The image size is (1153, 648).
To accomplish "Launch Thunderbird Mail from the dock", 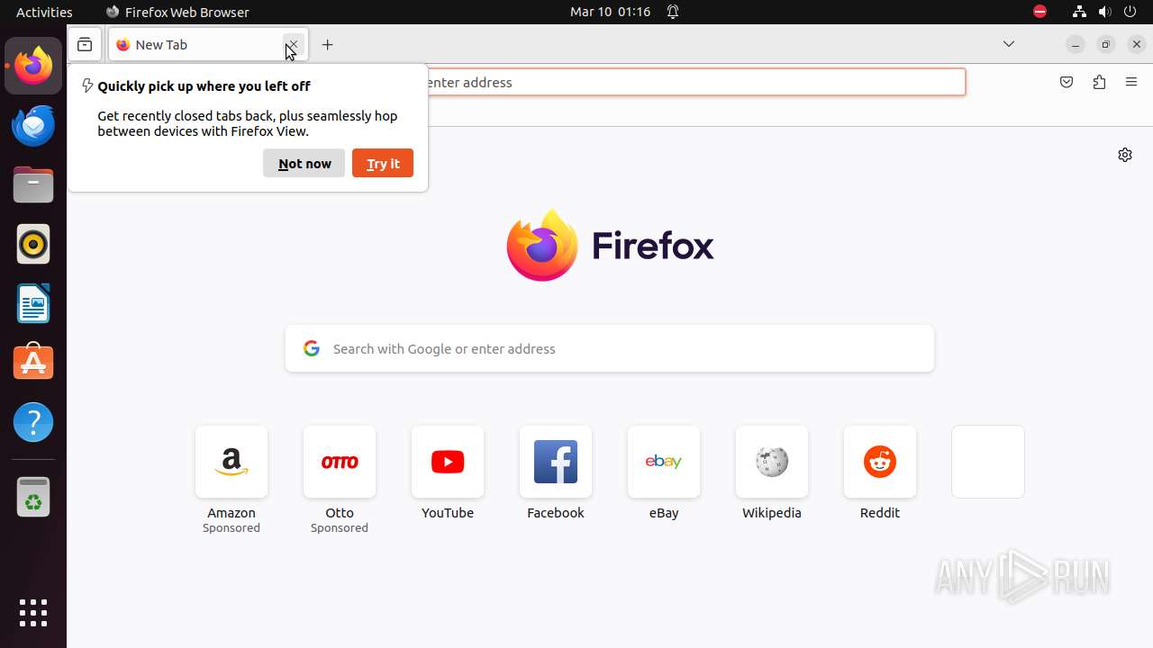I will coord(33,125).
